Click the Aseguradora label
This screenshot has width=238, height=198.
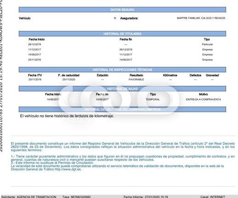pos(129,18)
